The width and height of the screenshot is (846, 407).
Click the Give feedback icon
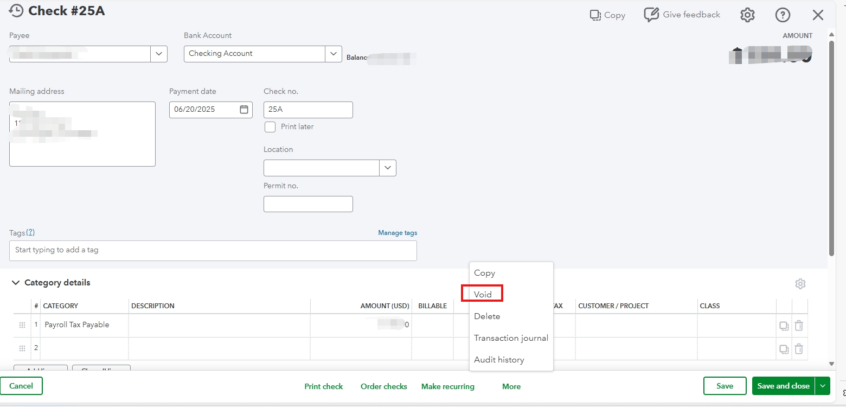[651, 15]
